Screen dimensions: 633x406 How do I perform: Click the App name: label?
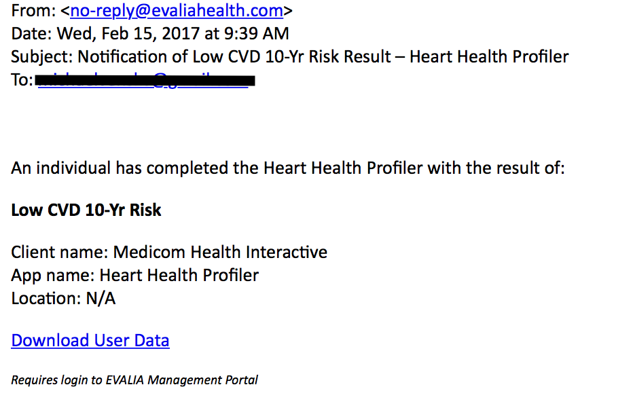[53, 276]
